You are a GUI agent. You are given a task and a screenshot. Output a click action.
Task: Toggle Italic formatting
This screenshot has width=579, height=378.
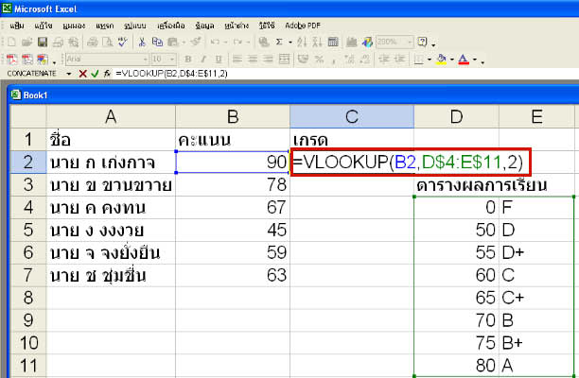202,59
